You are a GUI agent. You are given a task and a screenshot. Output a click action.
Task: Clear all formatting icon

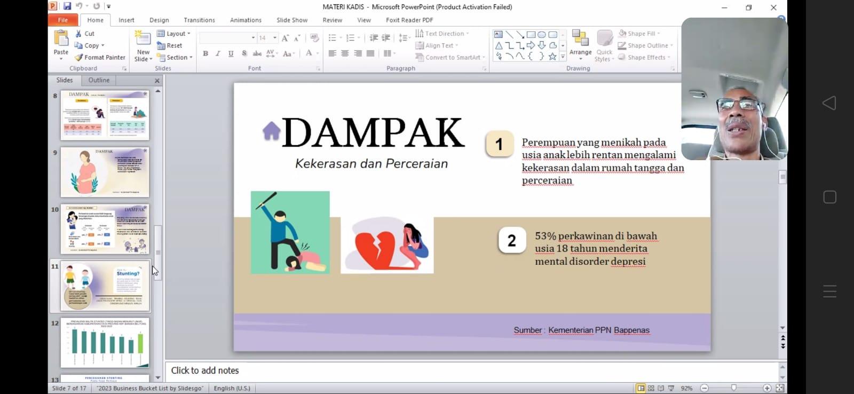pos(314,38)
